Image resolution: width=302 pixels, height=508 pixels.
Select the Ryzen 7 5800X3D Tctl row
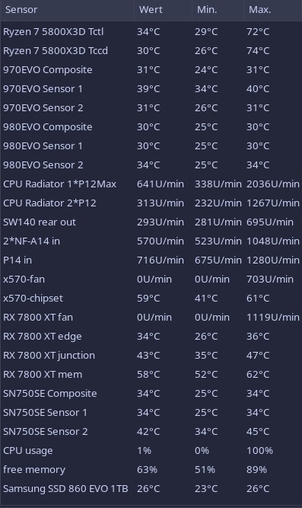151,32
